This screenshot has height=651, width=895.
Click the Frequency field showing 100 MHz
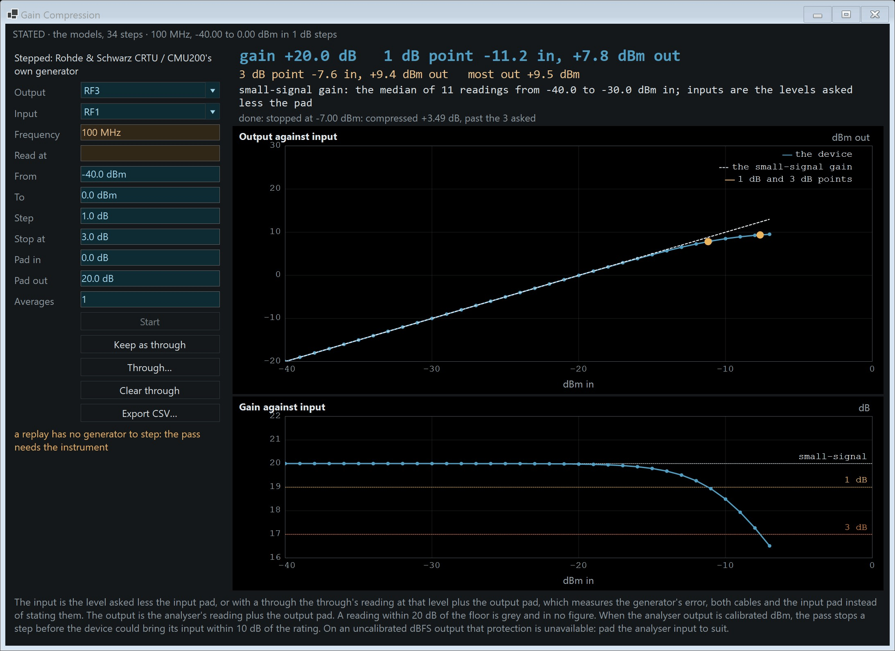pos(150,133)
